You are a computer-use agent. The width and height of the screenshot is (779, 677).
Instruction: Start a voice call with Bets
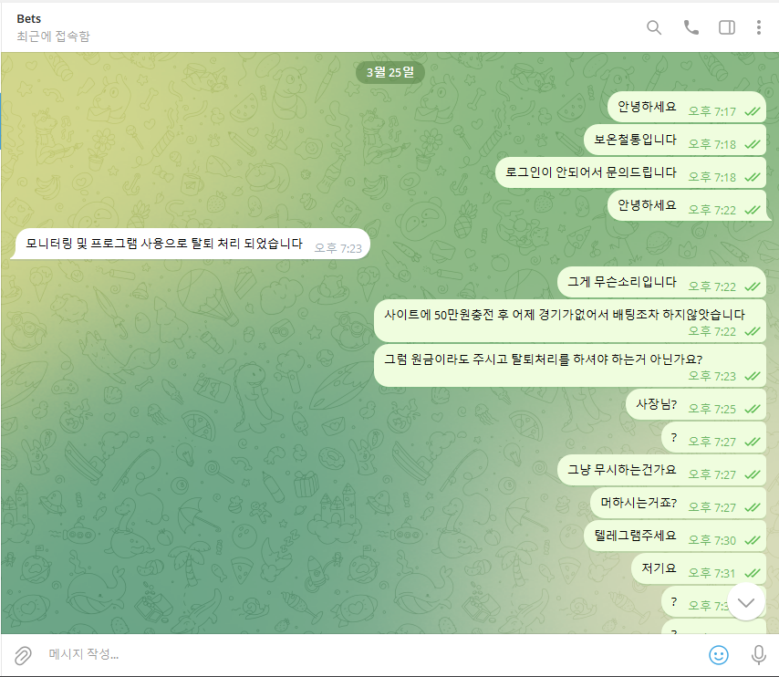click(x=691, y=27)
